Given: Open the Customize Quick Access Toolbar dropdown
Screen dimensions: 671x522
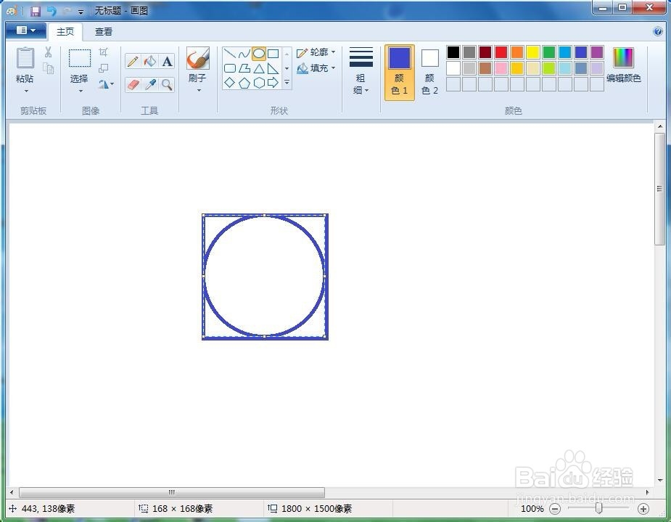Looking at the screenshot, I should (x=81, y=12).
